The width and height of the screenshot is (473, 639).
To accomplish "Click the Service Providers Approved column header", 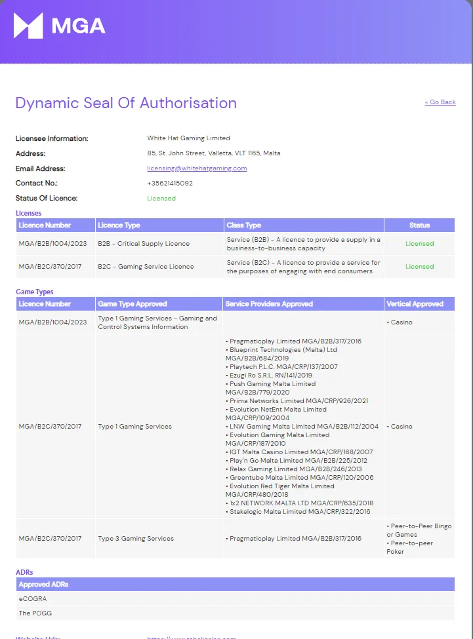I will (x=269, y=304).
